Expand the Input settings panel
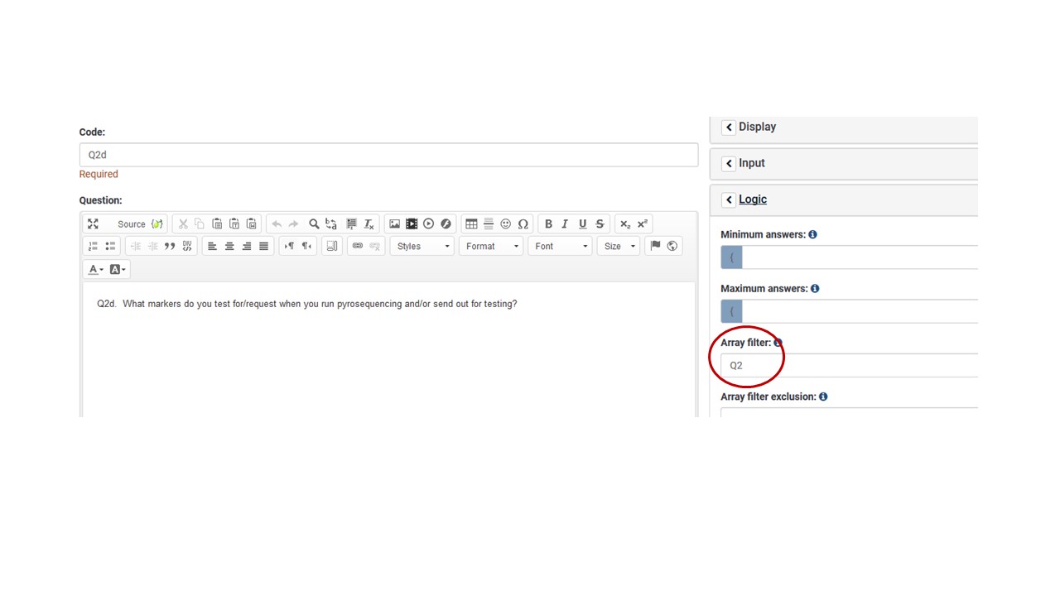 pyautogui.click(x=729, y=164)
